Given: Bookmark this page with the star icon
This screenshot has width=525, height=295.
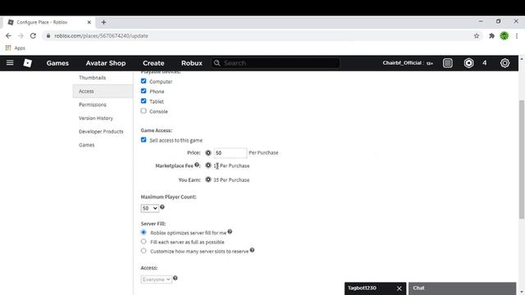Looking at the screenshot, I should click(x=477, y=36).
